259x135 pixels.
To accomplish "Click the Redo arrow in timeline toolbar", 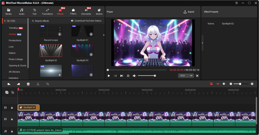I will tap(18, 84).
